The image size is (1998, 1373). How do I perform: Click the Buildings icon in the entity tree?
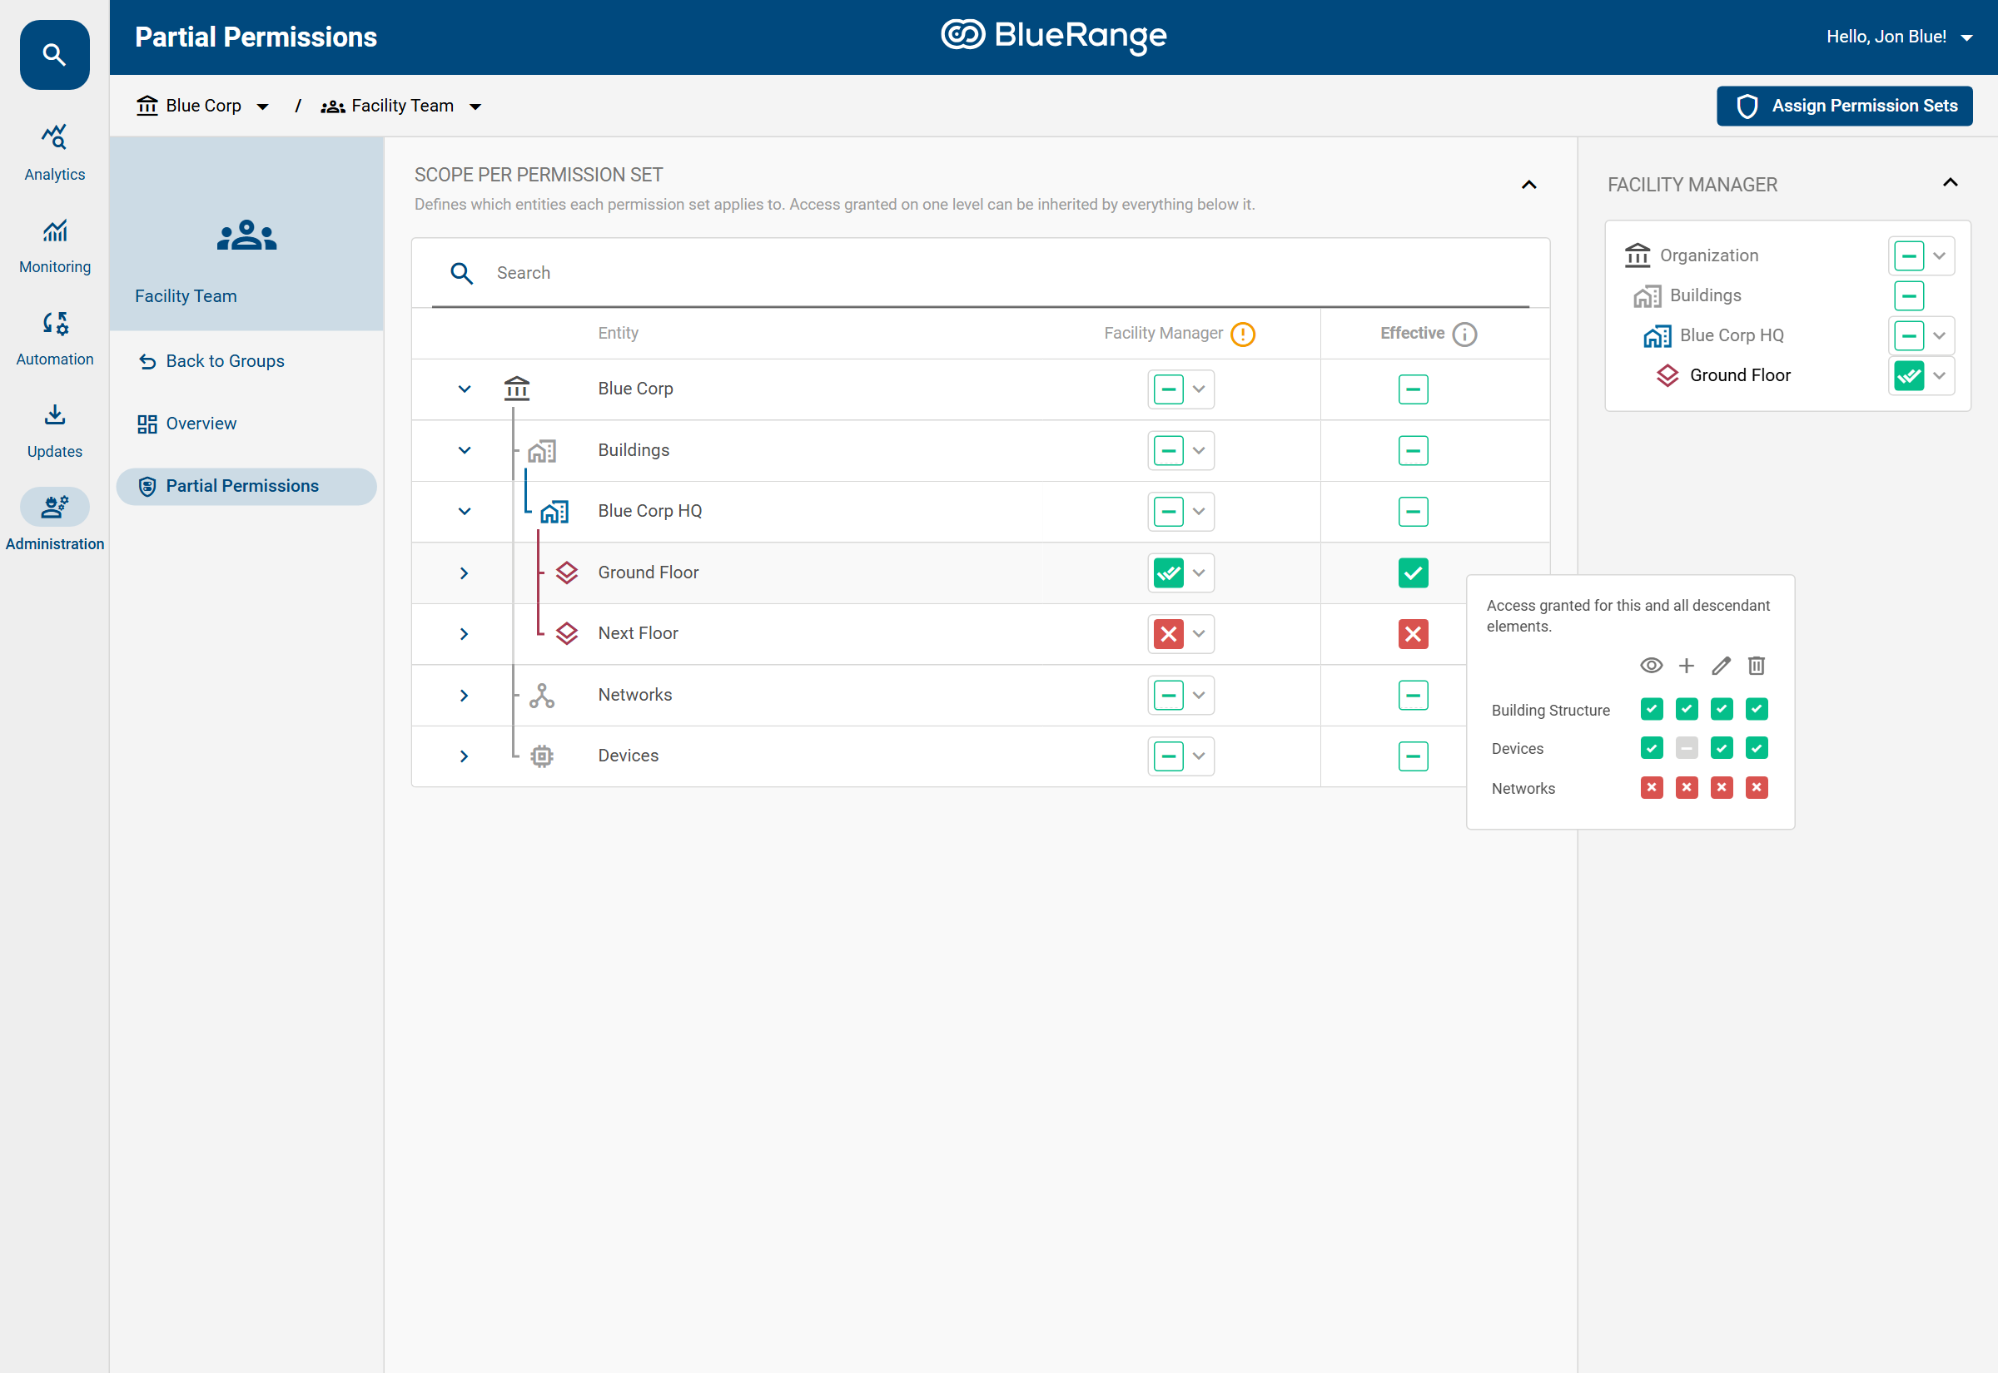coord(542,451)
